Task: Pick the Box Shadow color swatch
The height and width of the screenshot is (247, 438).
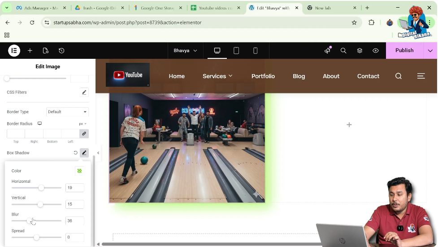Action: 79,171
